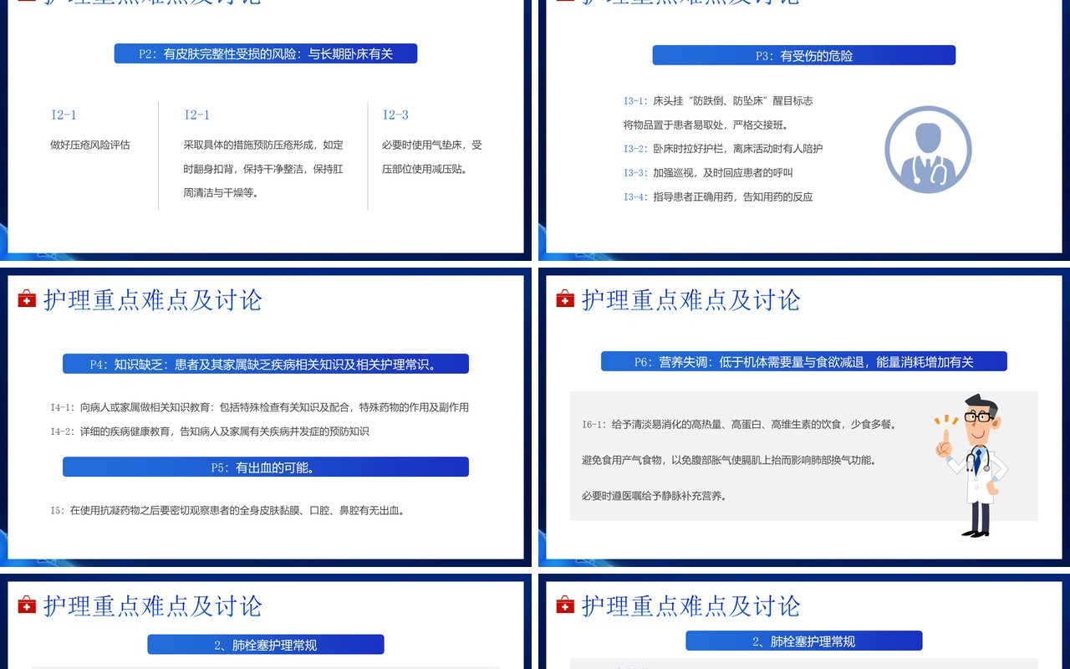The image size is (1070, 669).
Task: Click the I4-1 向病人或家属做相关知识教育 line
Action: click(259, 407)
